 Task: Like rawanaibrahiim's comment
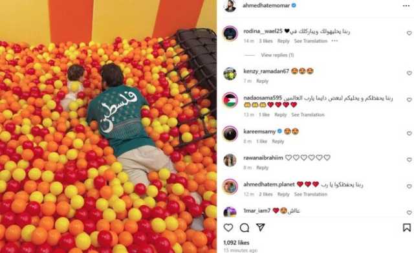pyautogui.click(x=409, y=160)
